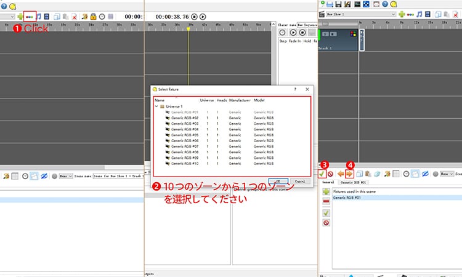Screen dimensions: 462x277
Task: Add video item in right panel toolbar
Action: coord(428,14)
